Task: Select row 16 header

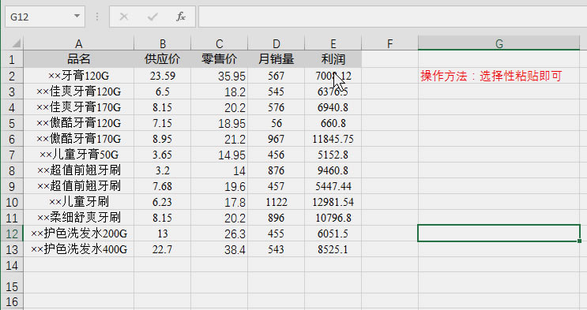Action: click(12, 301)
